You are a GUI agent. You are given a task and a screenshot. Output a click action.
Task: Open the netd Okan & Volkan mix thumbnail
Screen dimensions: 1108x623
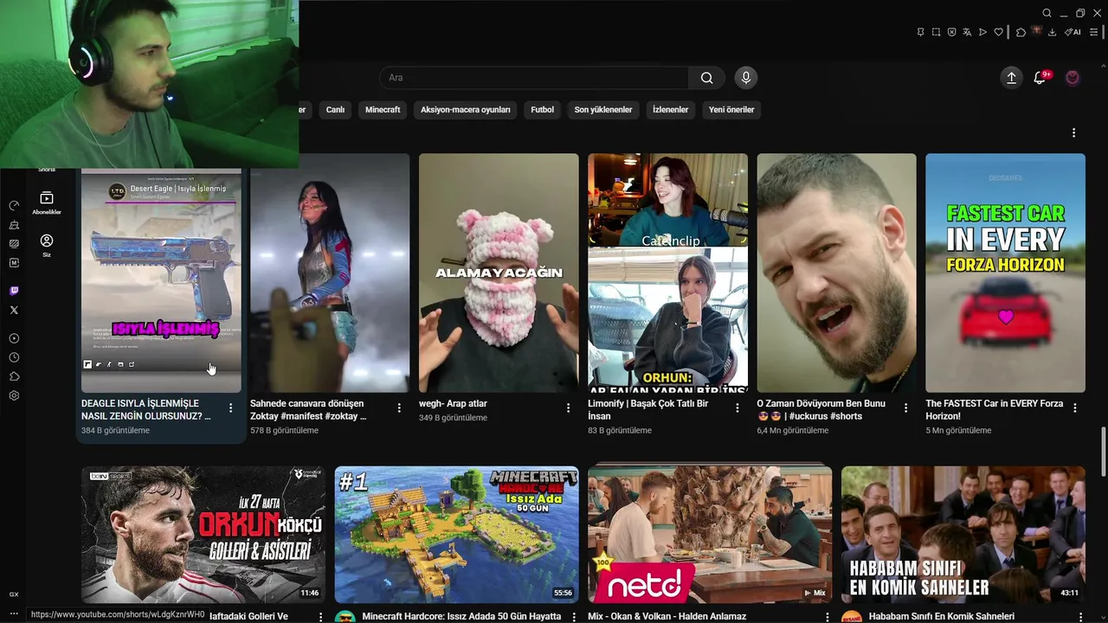[710, 535]
